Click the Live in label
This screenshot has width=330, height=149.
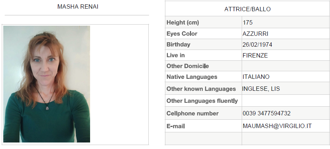[x=175, y=55]
